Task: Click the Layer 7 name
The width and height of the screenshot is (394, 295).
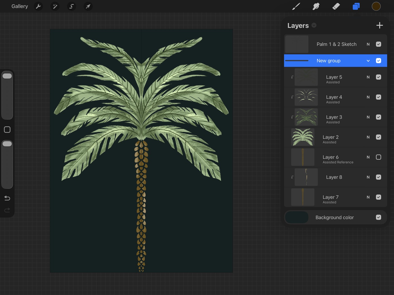Action: coord(330,197)
